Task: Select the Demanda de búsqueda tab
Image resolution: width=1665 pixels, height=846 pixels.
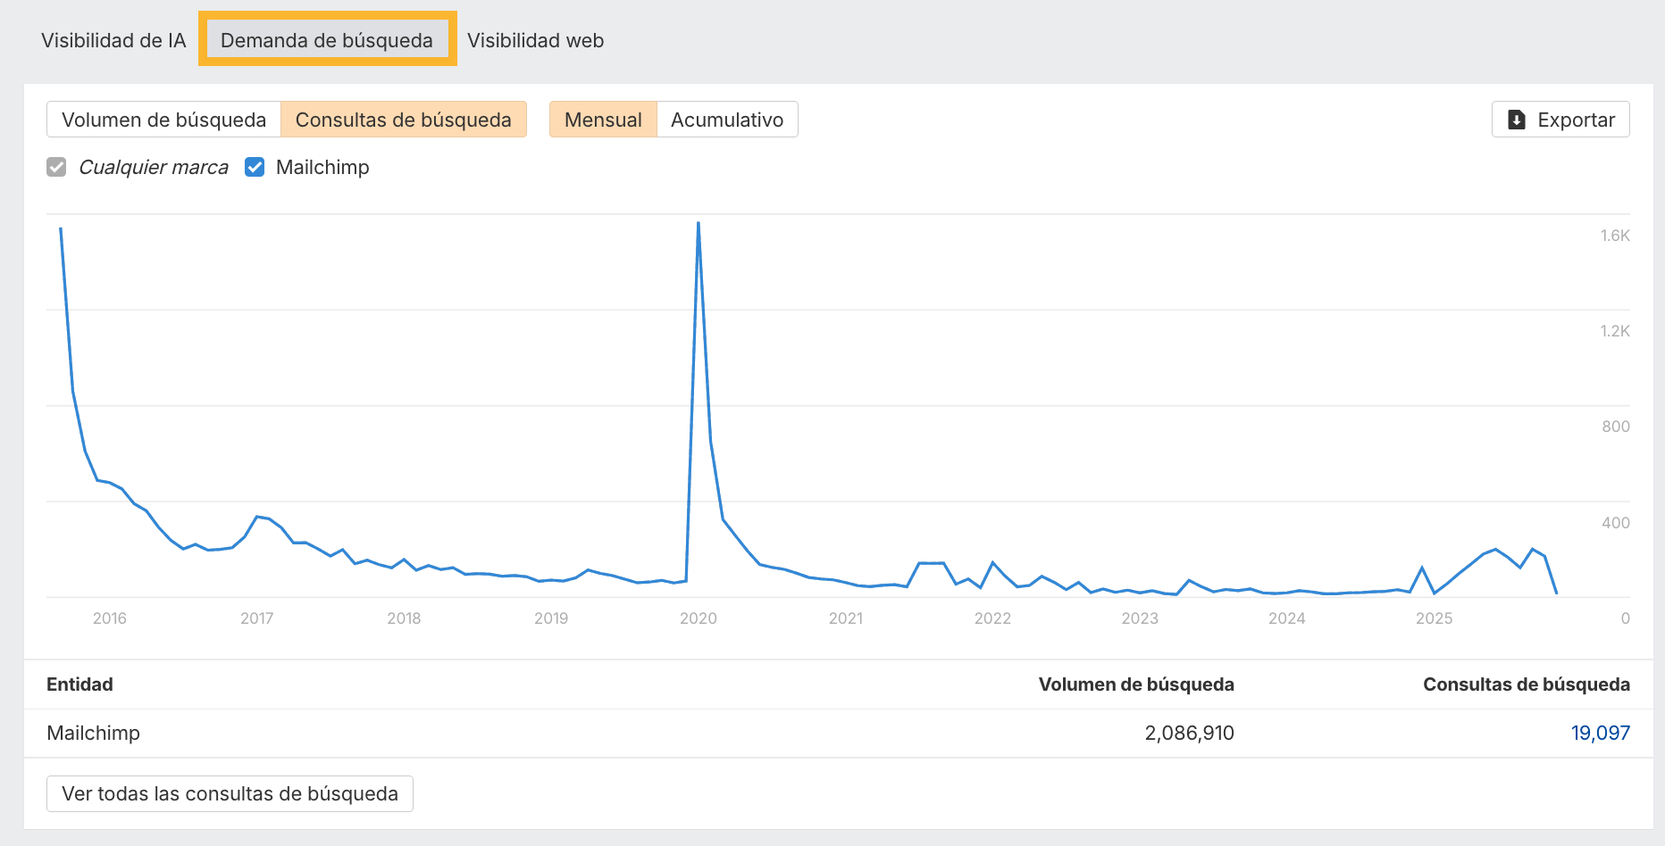Action: (x=327, y=40)
